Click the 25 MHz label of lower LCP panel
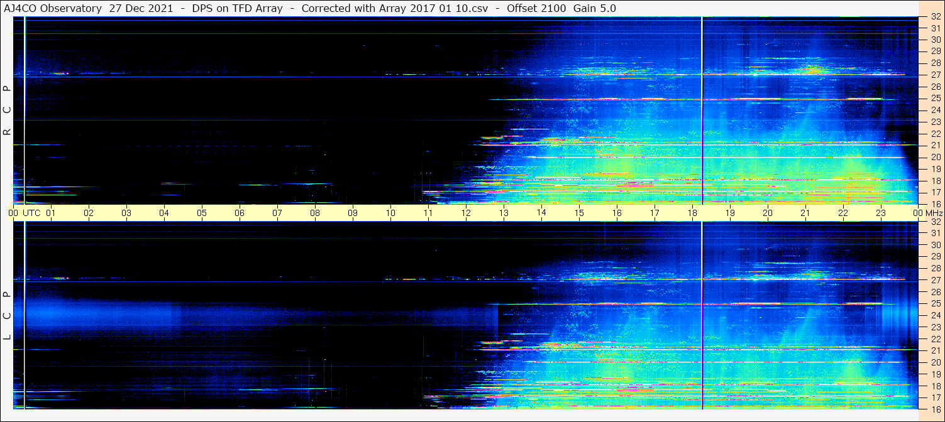Image resolution: width=945 pixels, height=422 pixels. [x=935, y=304]
